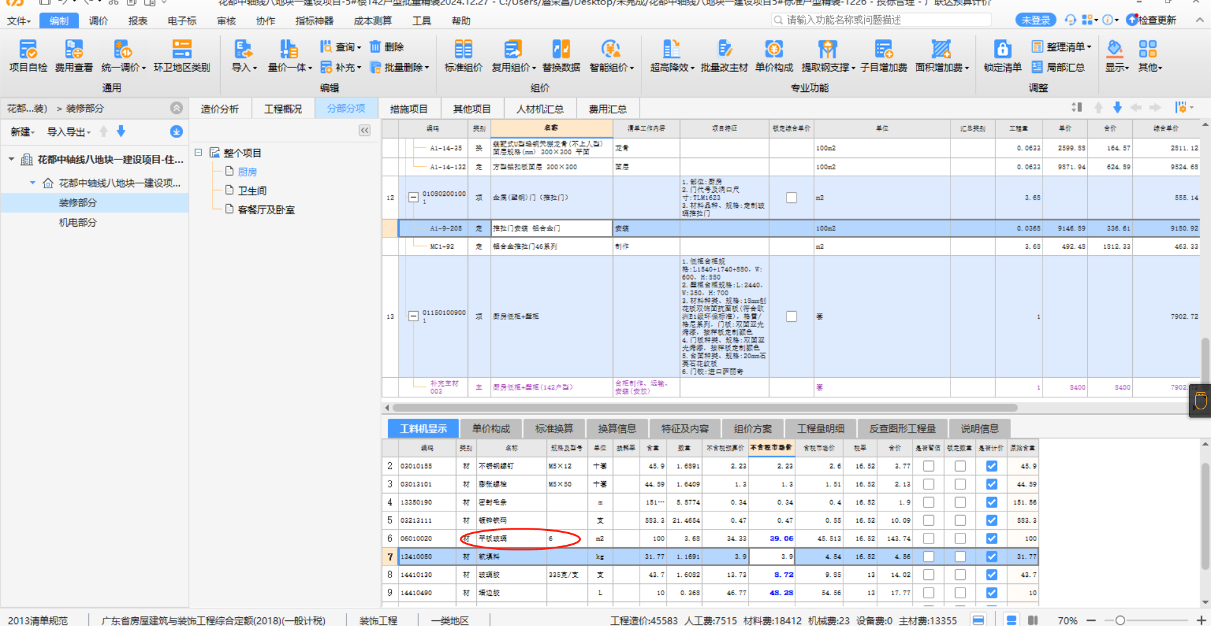Switch to the 措施项目 tab
Viewport: 1211px width, 626px height.
(409, 109)
